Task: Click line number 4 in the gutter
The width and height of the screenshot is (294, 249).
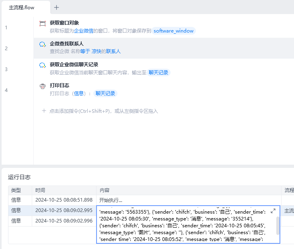Action: [6, 90]
